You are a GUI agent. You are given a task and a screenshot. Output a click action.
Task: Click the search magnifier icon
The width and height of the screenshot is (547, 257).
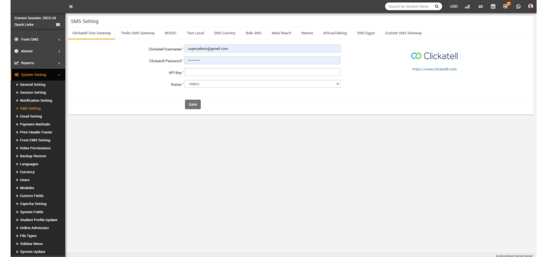(x=436, y=6)
